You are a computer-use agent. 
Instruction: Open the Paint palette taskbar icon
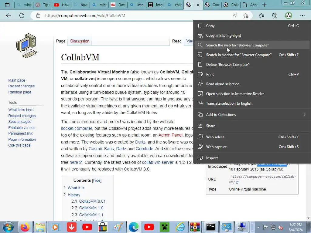pos(118,227)
